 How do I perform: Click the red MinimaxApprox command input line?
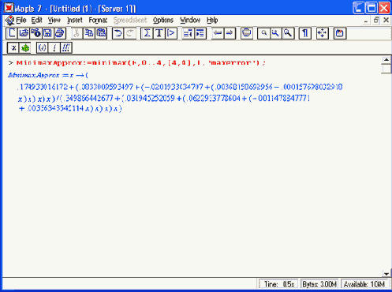(x=141, y=63)
